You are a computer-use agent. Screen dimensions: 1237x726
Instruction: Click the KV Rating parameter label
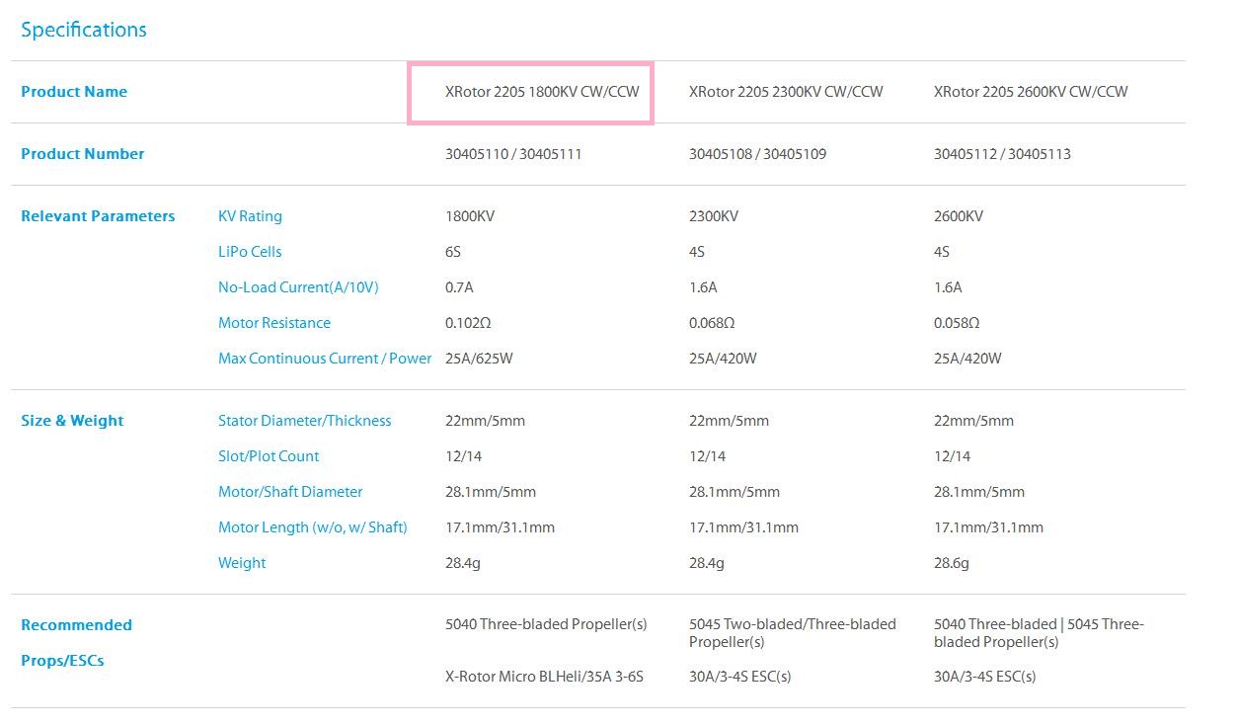tap(250, 216)
